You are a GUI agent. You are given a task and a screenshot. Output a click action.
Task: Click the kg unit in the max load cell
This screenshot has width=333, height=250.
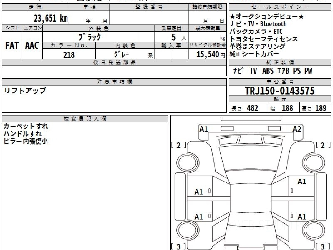(x=223, y=39)
